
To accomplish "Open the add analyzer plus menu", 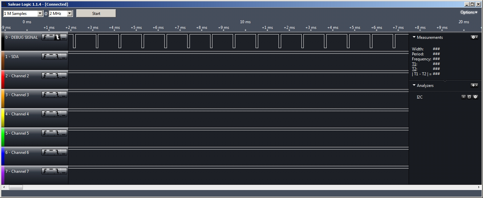I will pos(474,85).
